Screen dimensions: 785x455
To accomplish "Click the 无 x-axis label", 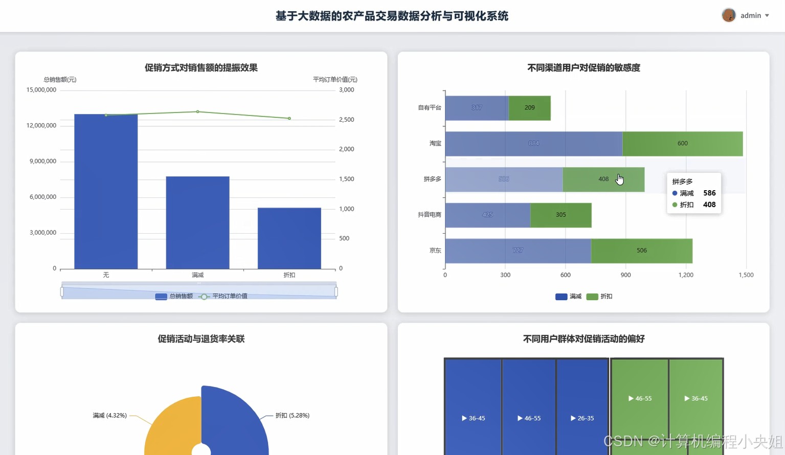I will 106,275.
